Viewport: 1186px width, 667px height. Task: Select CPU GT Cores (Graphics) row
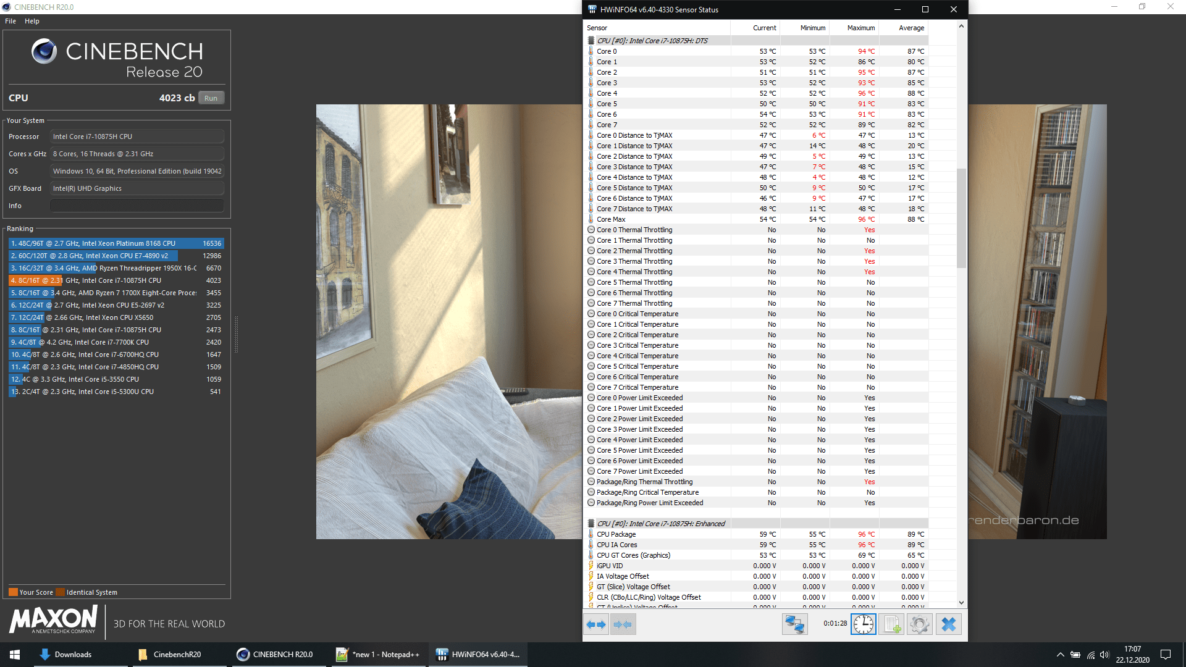[x=757, y=555]
